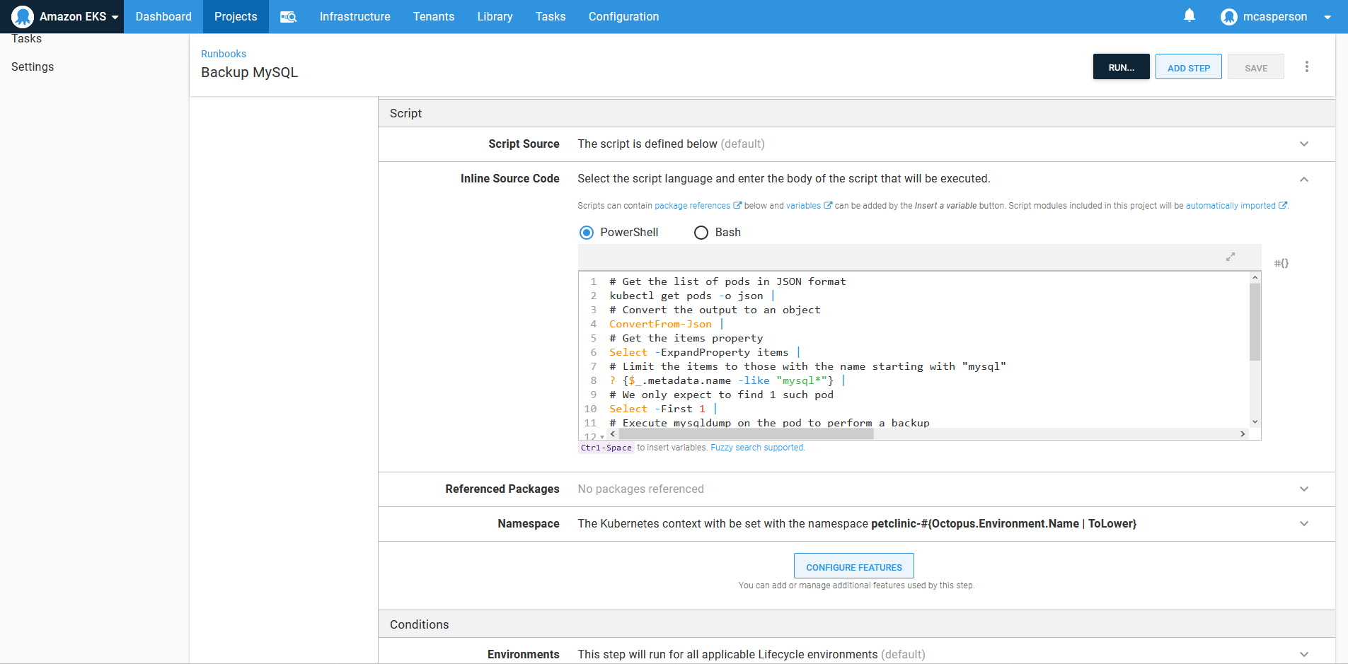Click the ADD STEP button
The image size is (1348, 664).
[x=1189, y=67]
